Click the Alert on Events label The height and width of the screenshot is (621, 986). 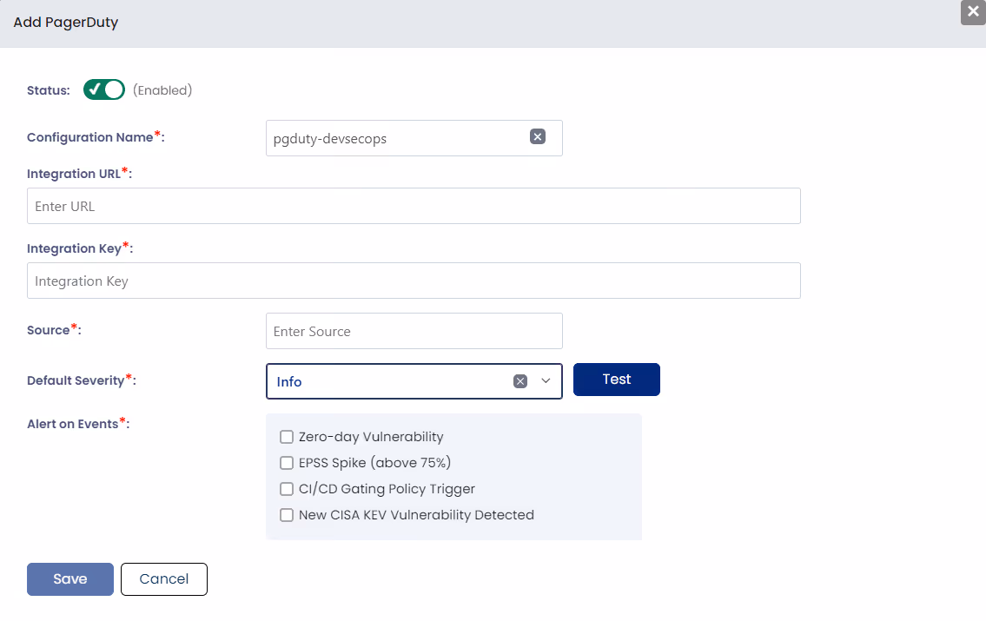pos(78,424)
